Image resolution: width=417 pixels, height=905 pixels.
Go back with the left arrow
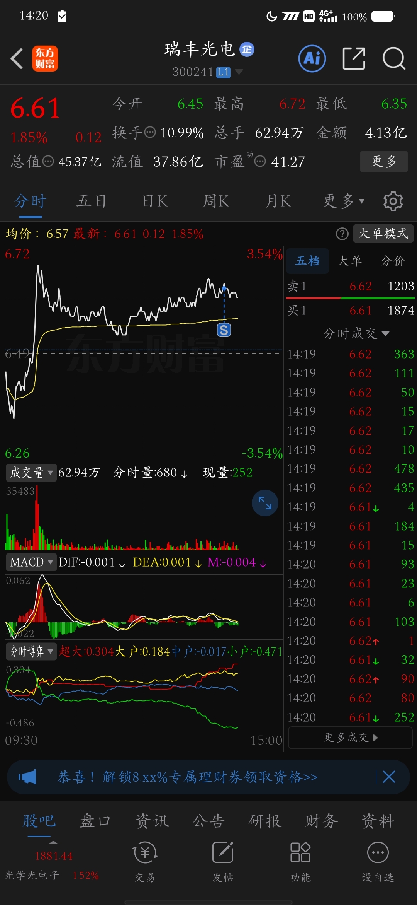tap(17, 59)
